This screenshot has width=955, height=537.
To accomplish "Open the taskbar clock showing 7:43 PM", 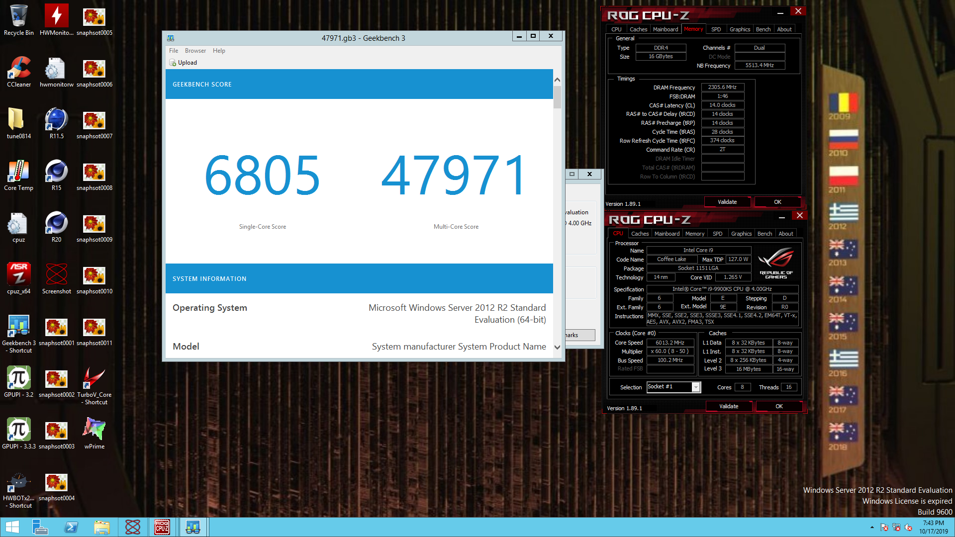I will (933, 527).
